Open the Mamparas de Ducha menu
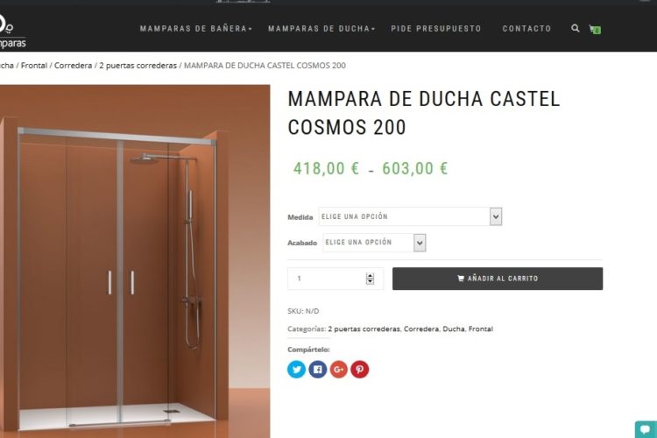The height and width of the screenshot is (438, 657). click(321, 29)
